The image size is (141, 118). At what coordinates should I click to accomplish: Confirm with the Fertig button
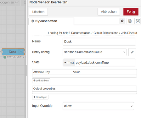click(x=131, y=12)
